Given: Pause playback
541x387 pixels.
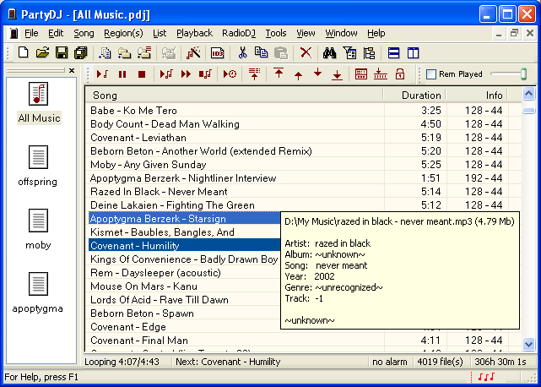Looking at the screenshot, I should coord(122,74).
